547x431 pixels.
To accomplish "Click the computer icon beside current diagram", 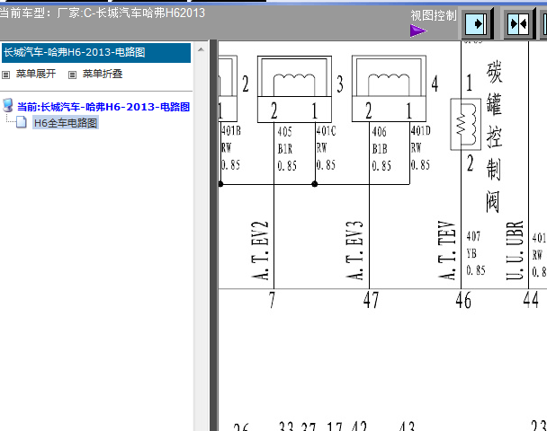I will [x=8, y=105].
